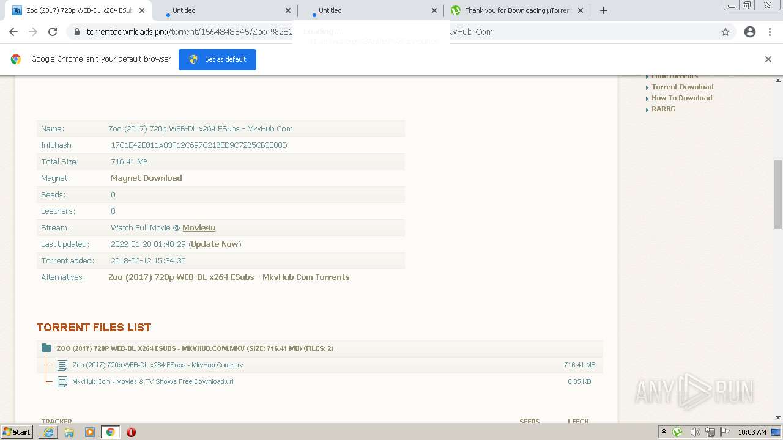Open the LimeTorrents sidebar link
Viewport: 783px width, 440px height.
point(674,76)
